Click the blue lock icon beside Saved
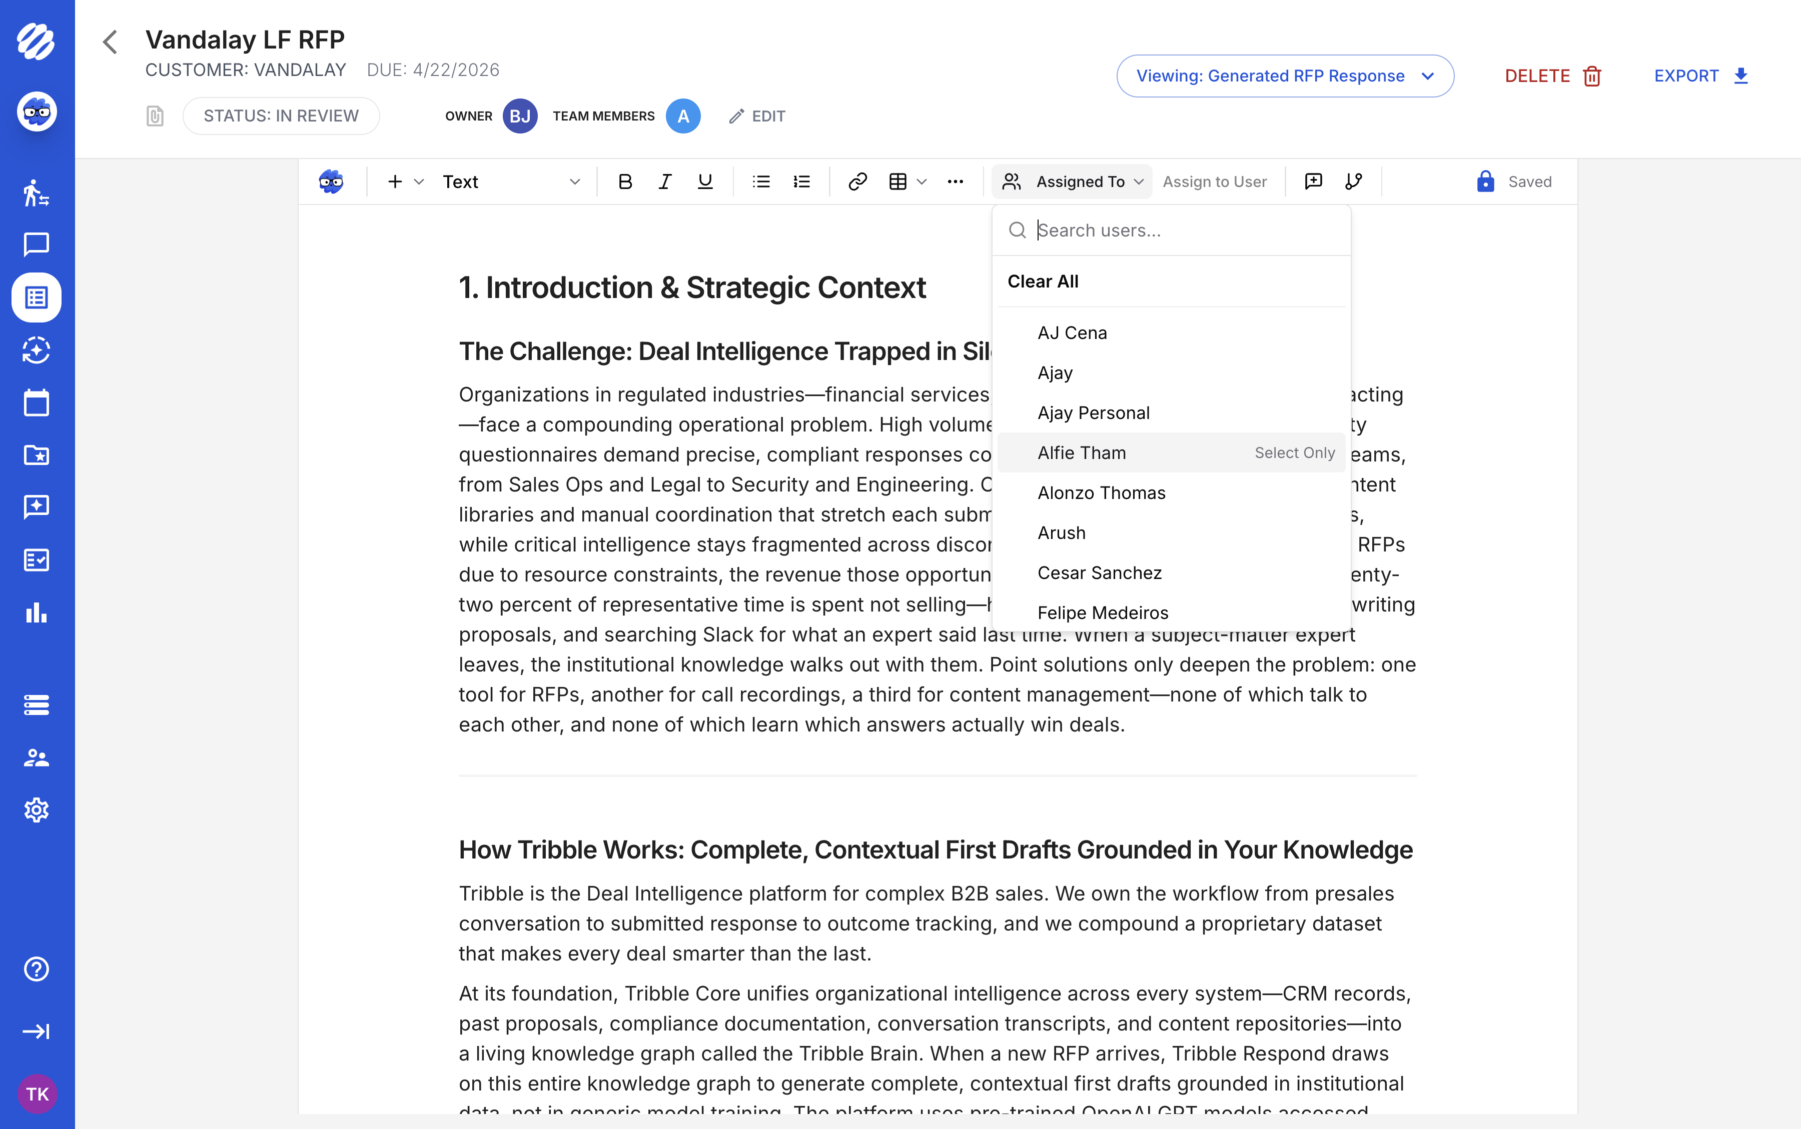This screenshot has height=1129, width=1801. coord(1485,181)
